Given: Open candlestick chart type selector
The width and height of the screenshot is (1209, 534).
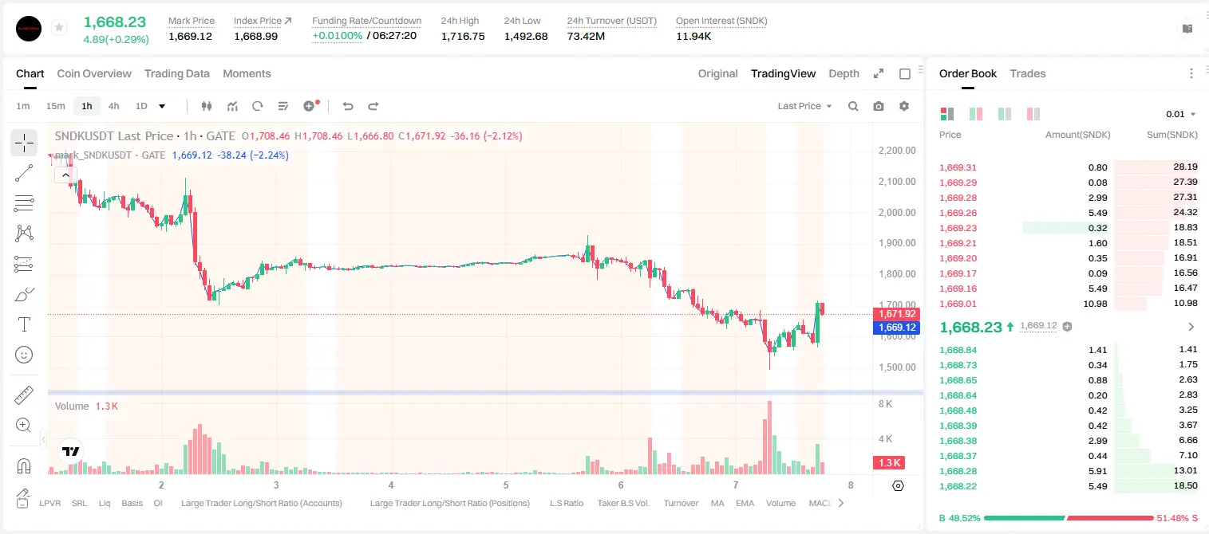Looking at the screenshot, I should point(207,106).
